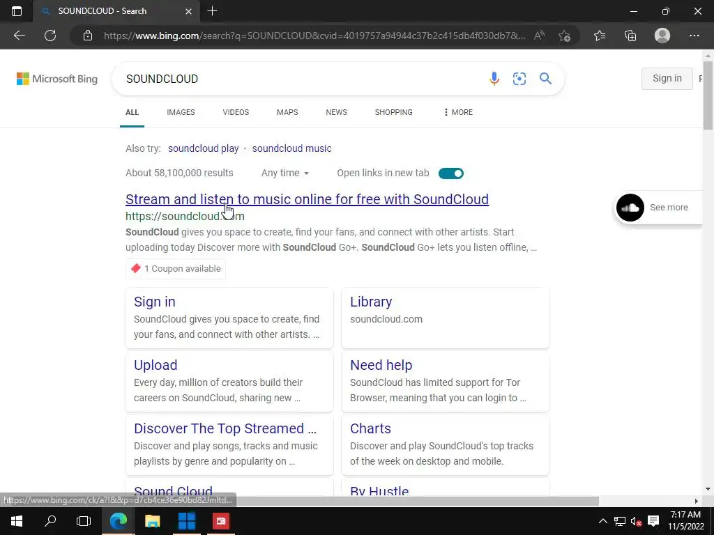Click in the Bing search input box
This screenshot has width=714, height=535.
[x=301, y=79]
